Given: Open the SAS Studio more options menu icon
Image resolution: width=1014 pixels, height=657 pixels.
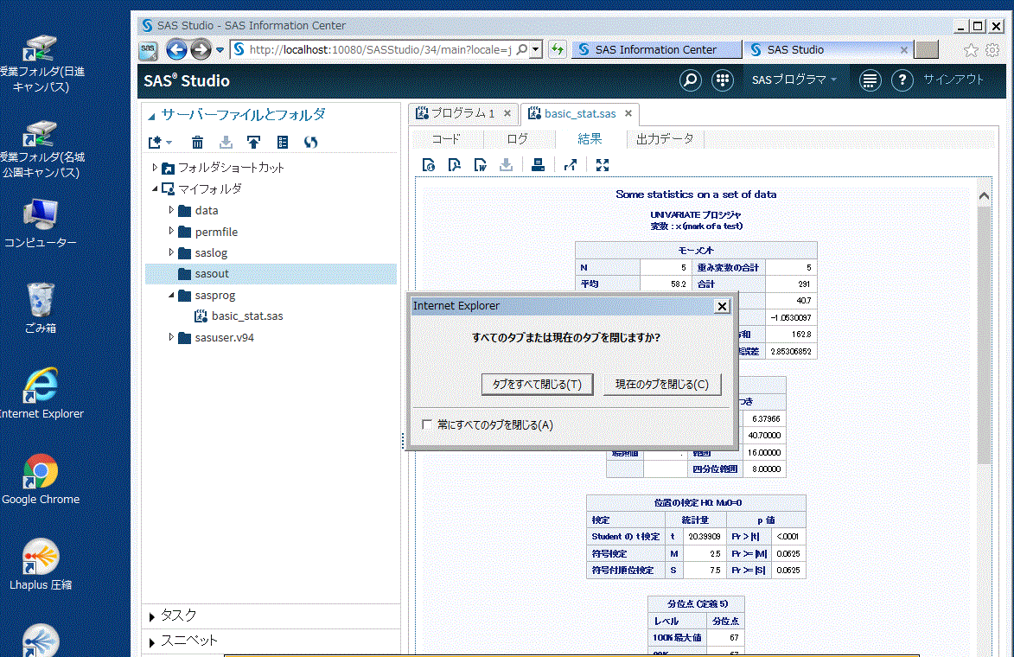Looking at the screenshot, I should tap(870, 80).
